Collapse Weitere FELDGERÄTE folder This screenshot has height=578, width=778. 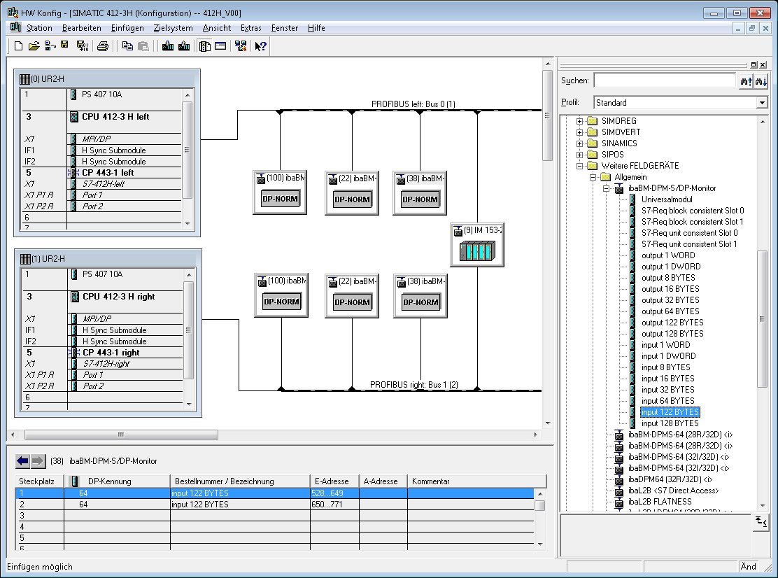pos(579,167)
